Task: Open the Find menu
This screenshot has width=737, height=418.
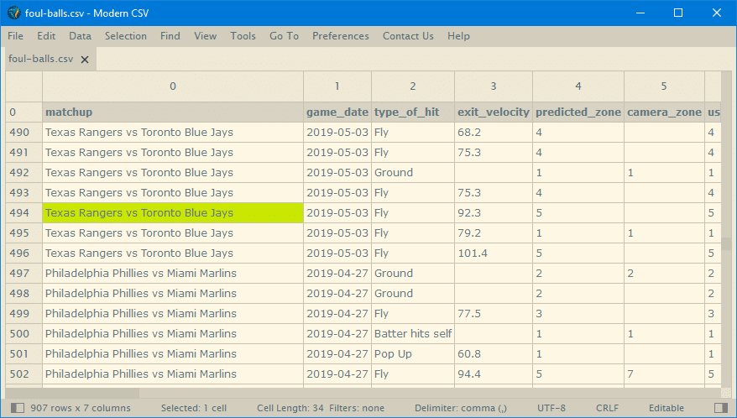Action: tap(170, 36)
